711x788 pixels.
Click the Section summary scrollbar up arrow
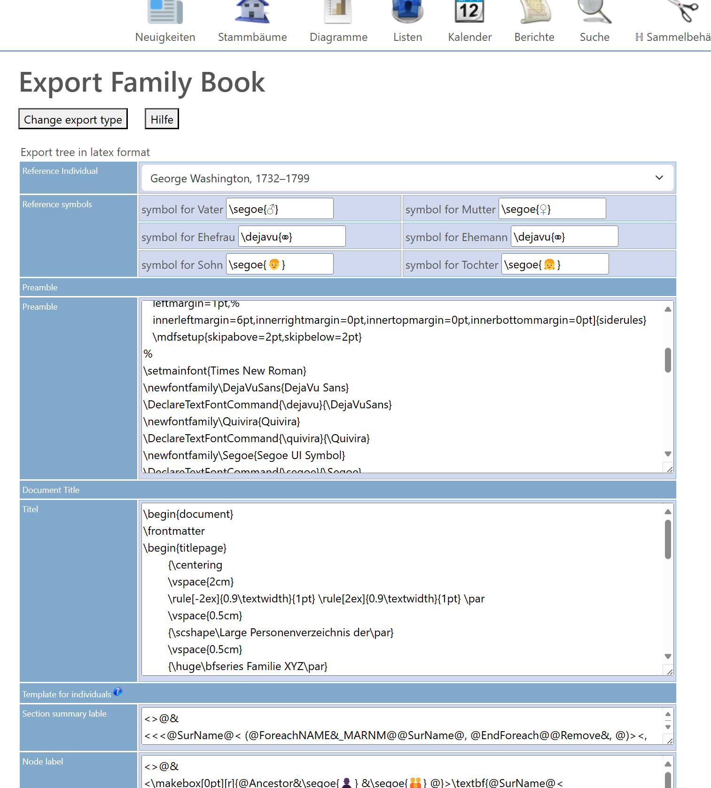(x=668, y=714)
